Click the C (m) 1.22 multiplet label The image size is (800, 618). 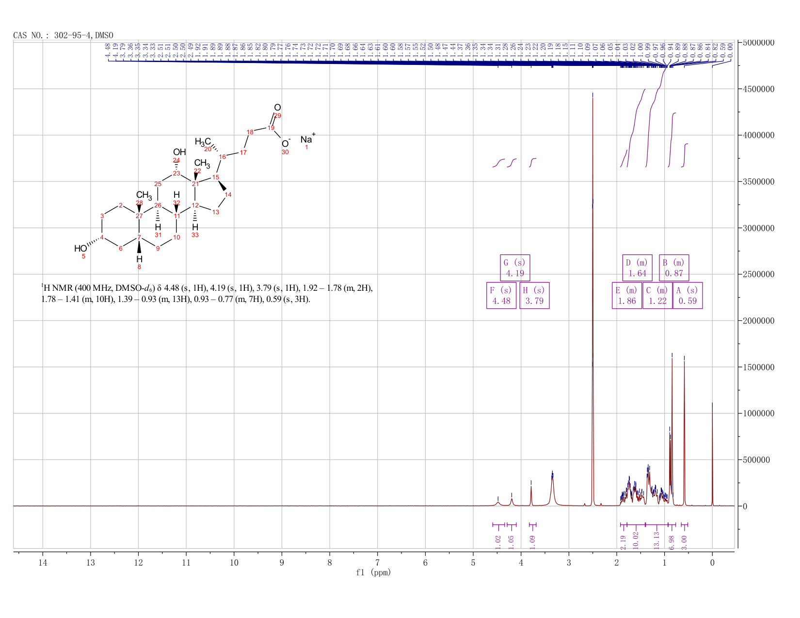[657, 296]
